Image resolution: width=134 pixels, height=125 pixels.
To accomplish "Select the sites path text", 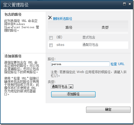I will (x=60, y=45).
